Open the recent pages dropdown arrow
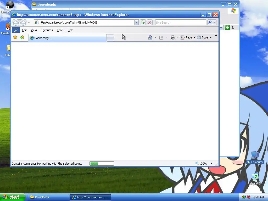 [x=29, y=23]
